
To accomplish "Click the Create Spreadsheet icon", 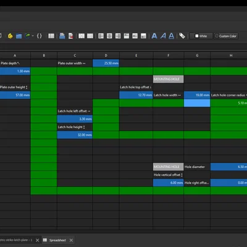I will (51, 36).
